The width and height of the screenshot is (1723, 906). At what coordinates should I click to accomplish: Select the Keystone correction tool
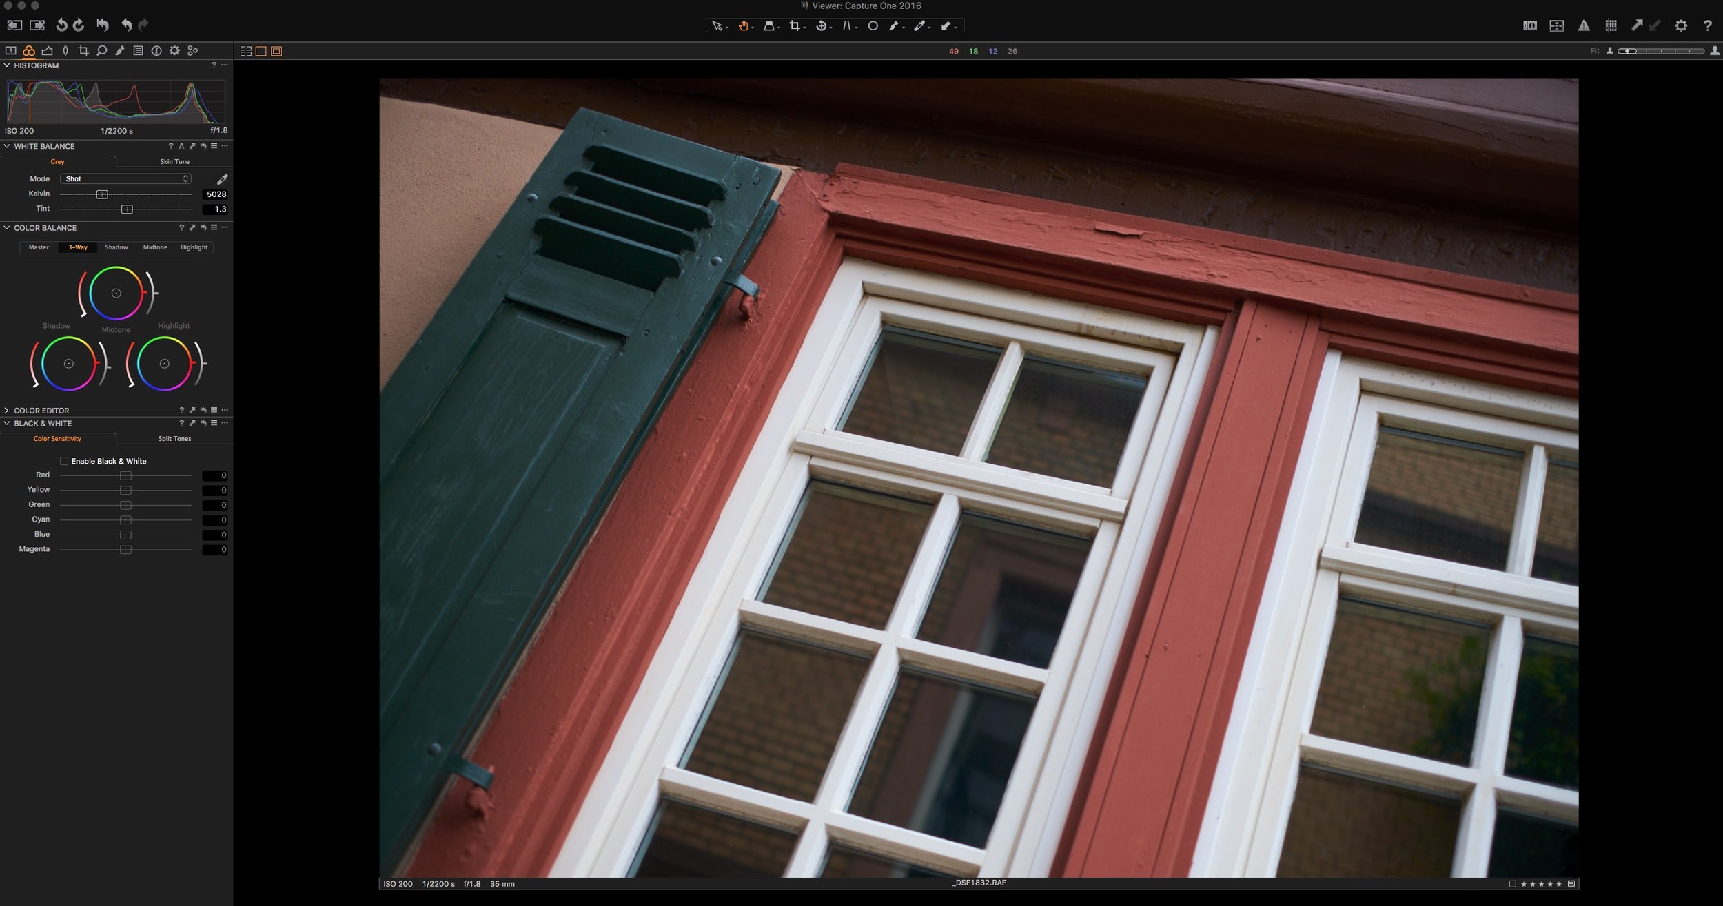(847, 26)
